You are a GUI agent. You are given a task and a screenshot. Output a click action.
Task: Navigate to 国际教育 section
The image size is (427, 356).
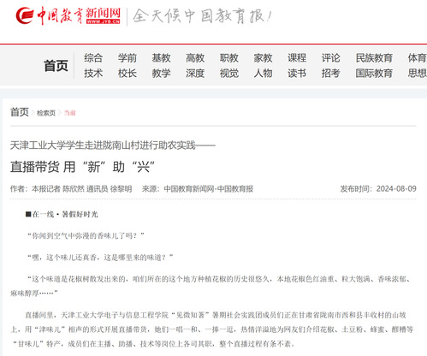click(374, 74)
